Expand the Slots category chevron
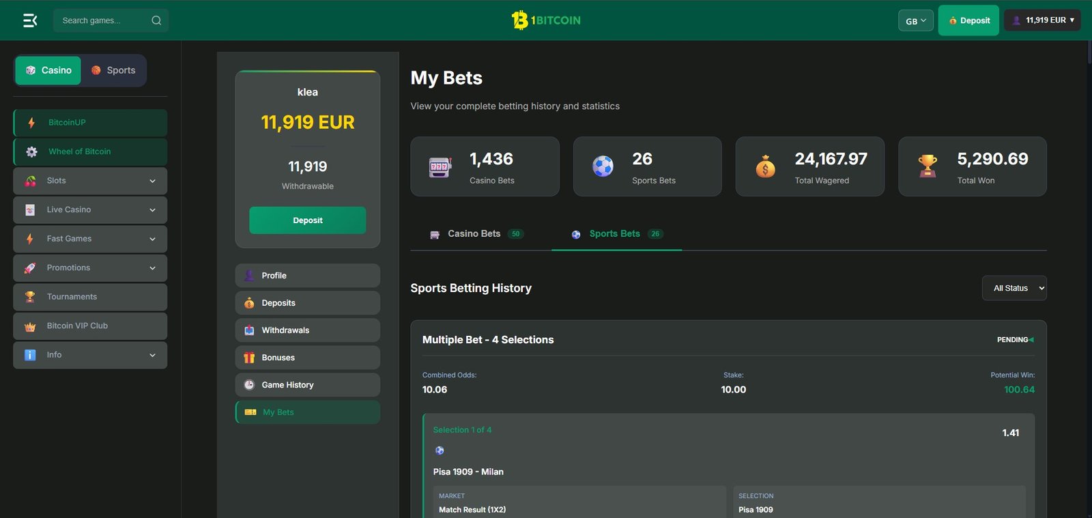1092x518 pixels. pyautogui.click(x=152, y=181)
